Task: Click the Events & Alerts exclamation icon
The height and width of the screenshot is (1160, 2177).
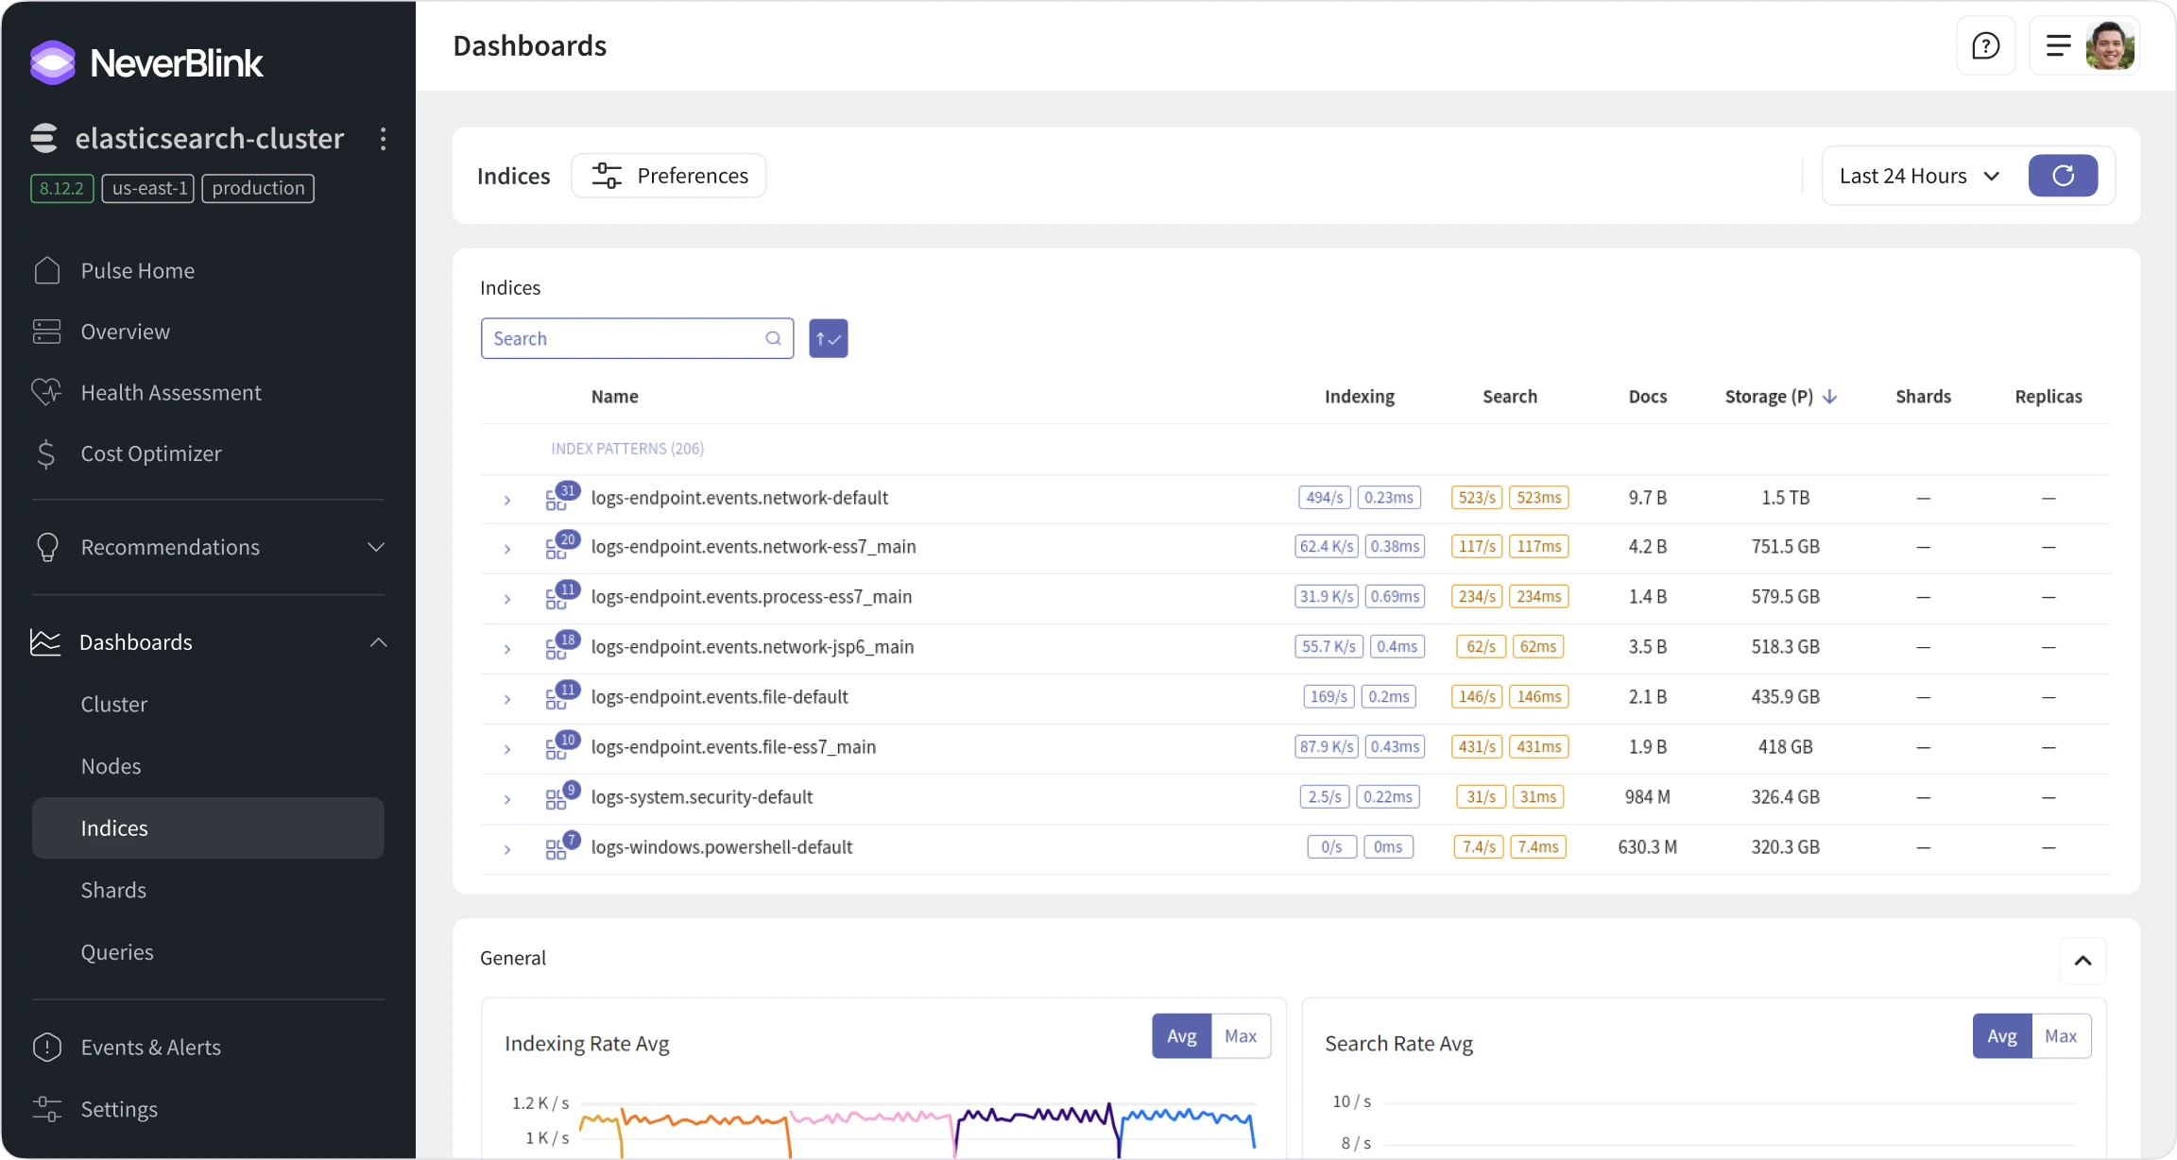Action: click(x=47, y=1047)
